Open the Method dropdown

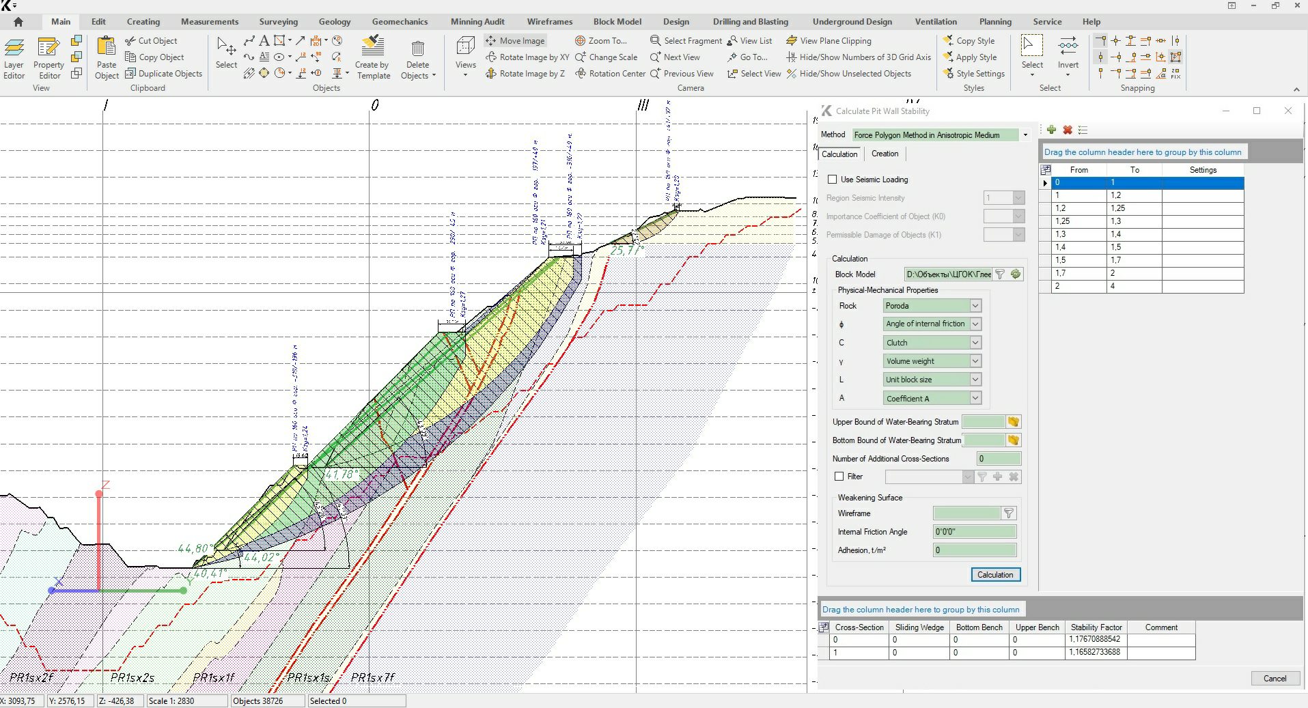click(1025, 135)
